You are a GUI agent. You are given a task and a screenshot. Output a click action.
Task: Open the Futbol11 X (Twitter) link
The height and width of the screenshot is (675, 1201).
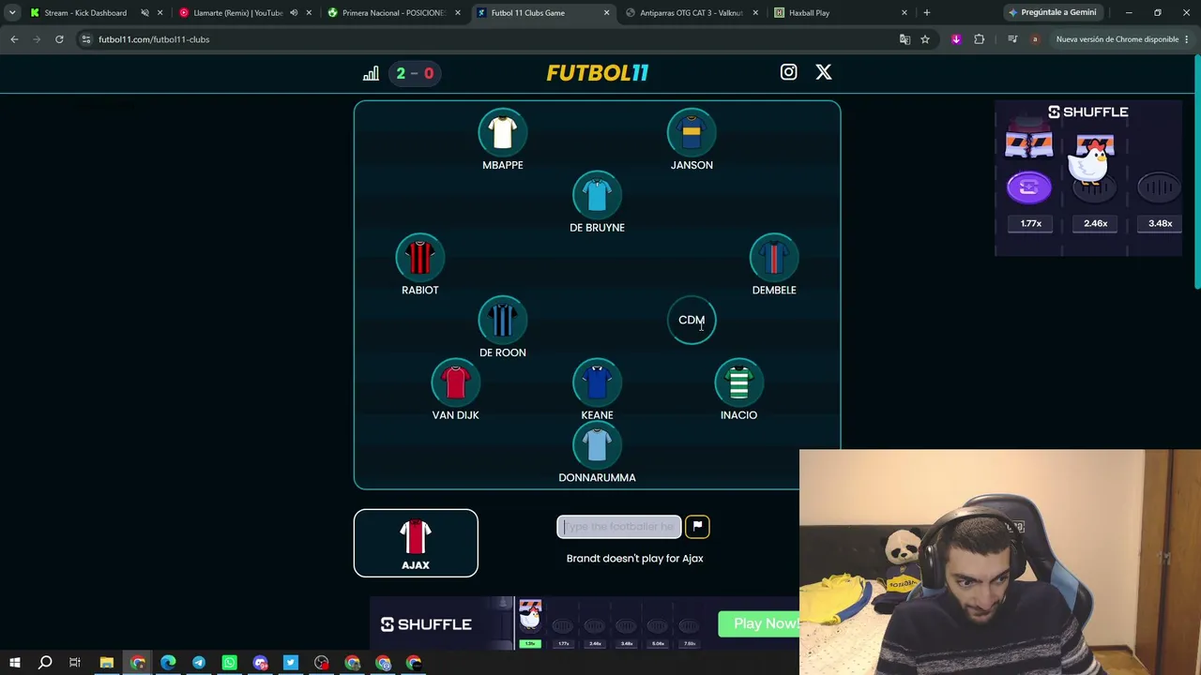[x=823, y=72]
